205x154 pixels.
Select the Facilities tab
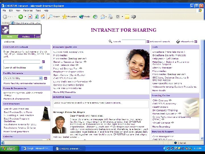pos(26,37)
